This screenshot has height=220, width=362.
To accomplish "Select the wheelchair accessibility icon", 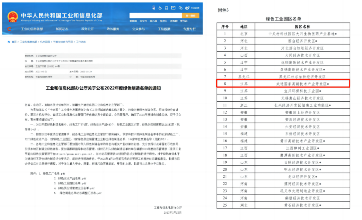I will (160, 7).
